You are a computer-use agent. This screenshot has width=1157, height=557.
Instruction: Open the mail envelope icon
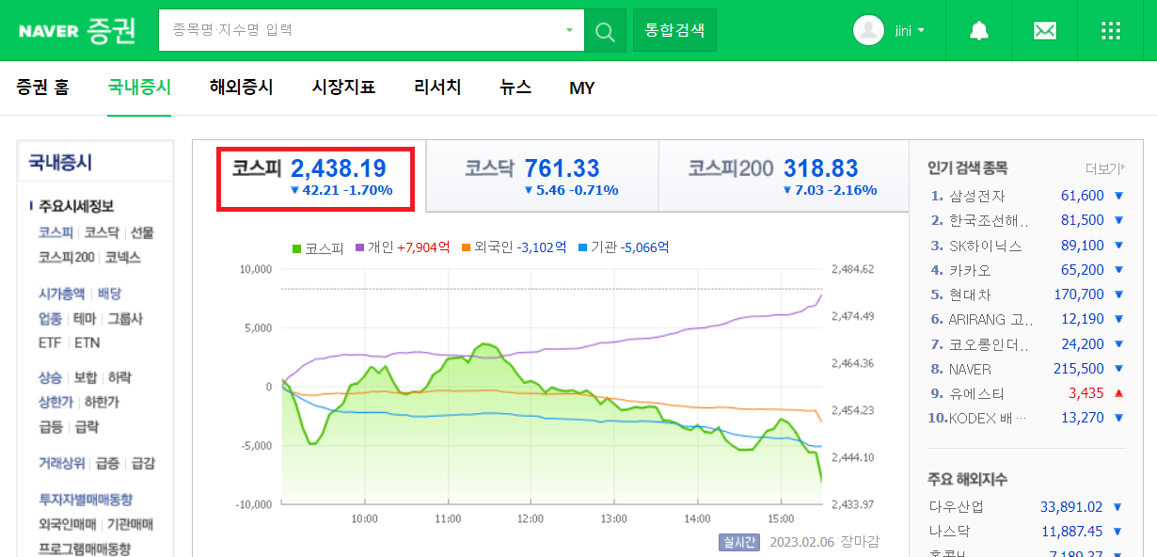1044,30
